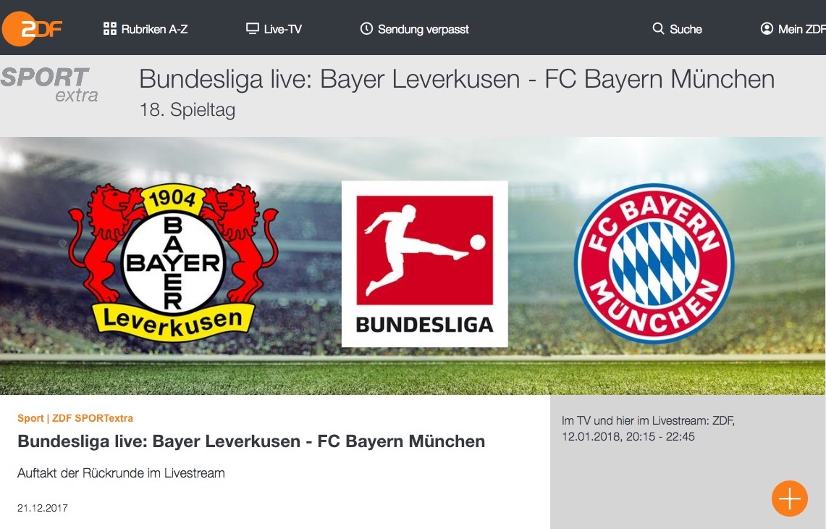Click the Bundesliga logo in banner
This screenshot has height=529, width=826.
click(425, 264)
